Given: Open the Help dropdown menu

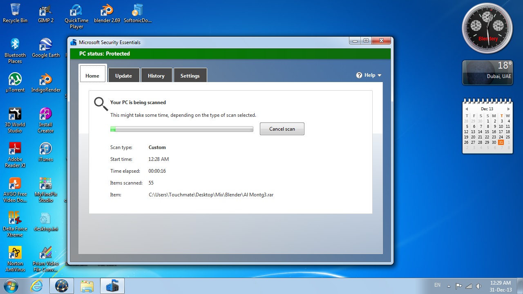Looking at the screenshot, I should [x=369, y=75].
